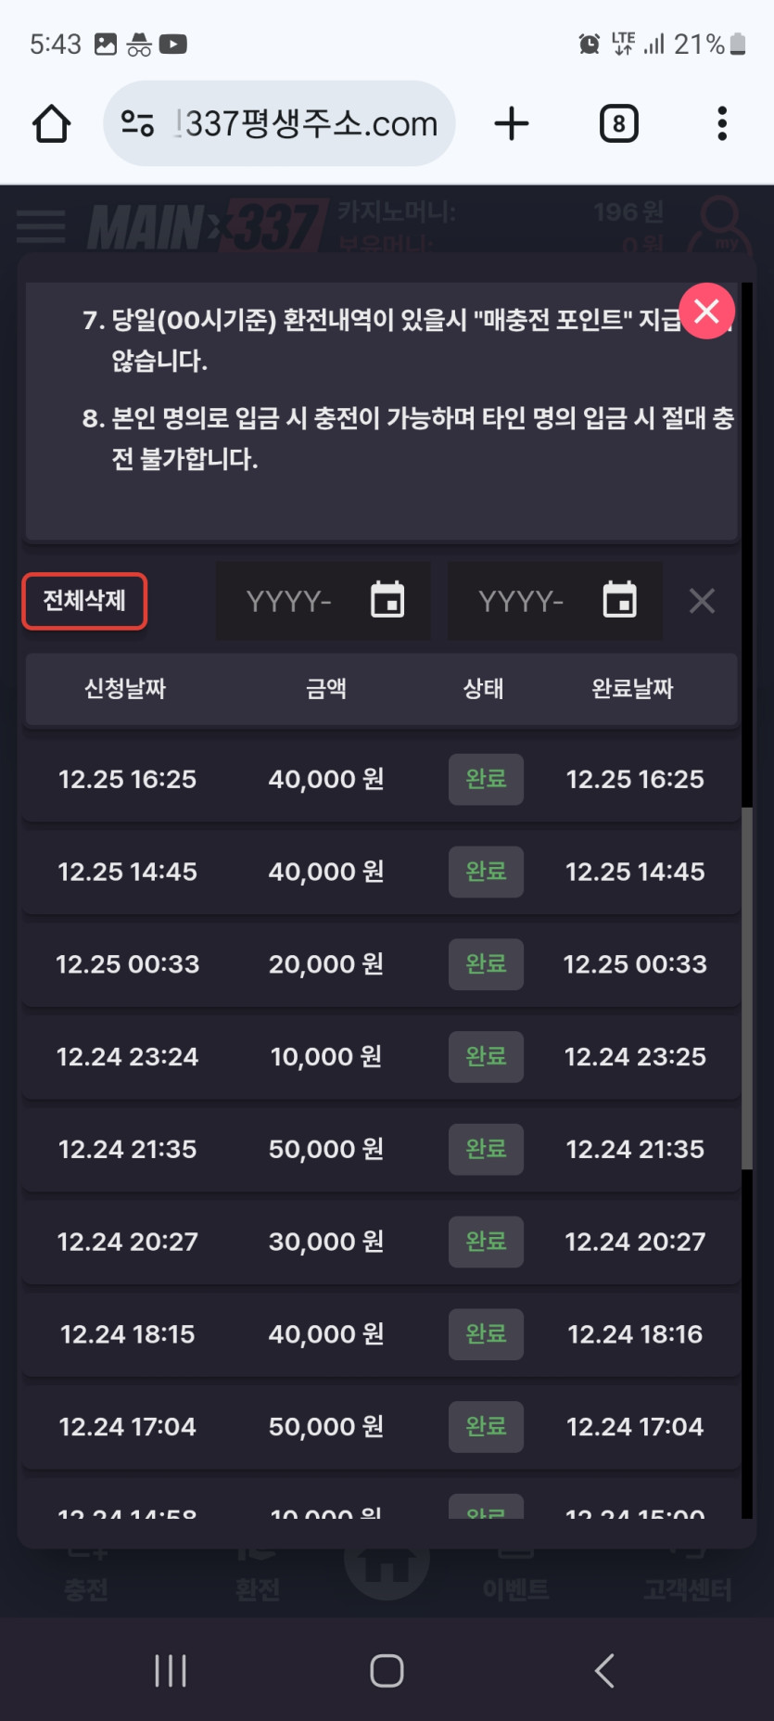Tap the address bar URL text
The height and width of the screenshot is (1721, 774).
tap(311, 123)
